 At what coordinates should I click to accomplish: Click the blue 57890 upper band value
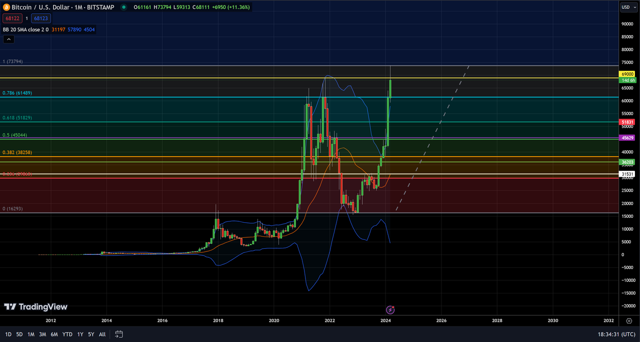(74, 30)
